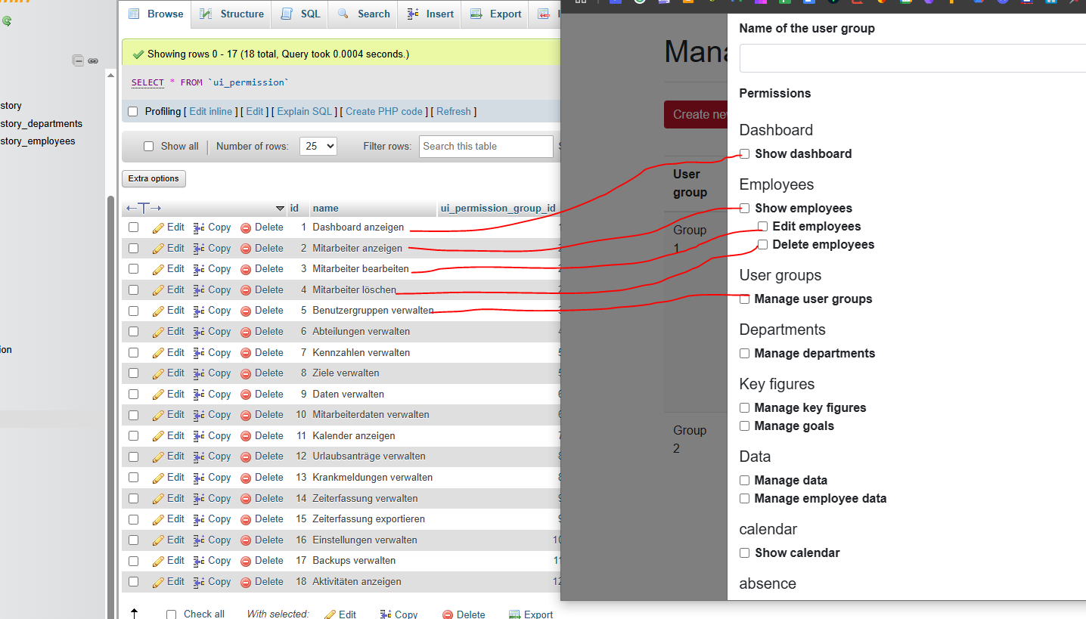
Task: Open the SQL tab
Action: [300, 14]
